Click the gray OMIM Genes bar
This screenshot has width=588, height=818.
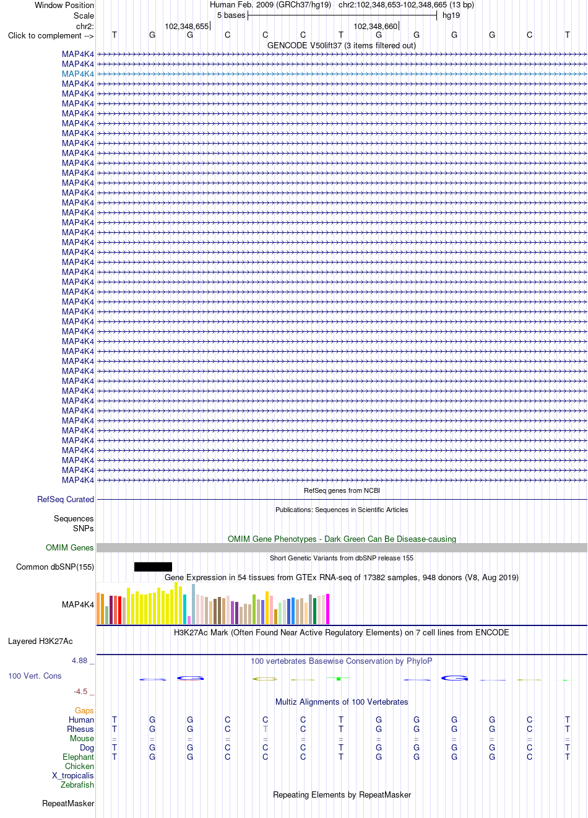click(x=342, y=547)
